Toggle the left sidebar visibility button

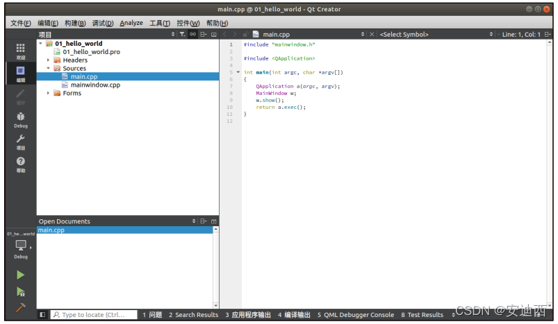click(x=42, y=315)
